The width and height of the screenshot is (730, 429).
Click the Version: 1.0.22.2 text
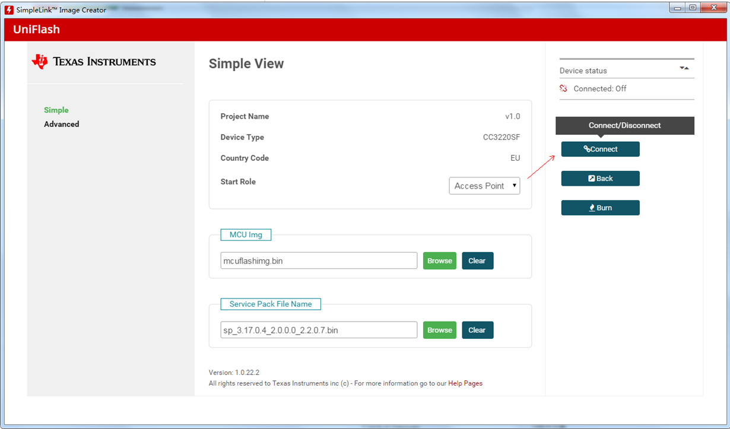coord(234,373)
